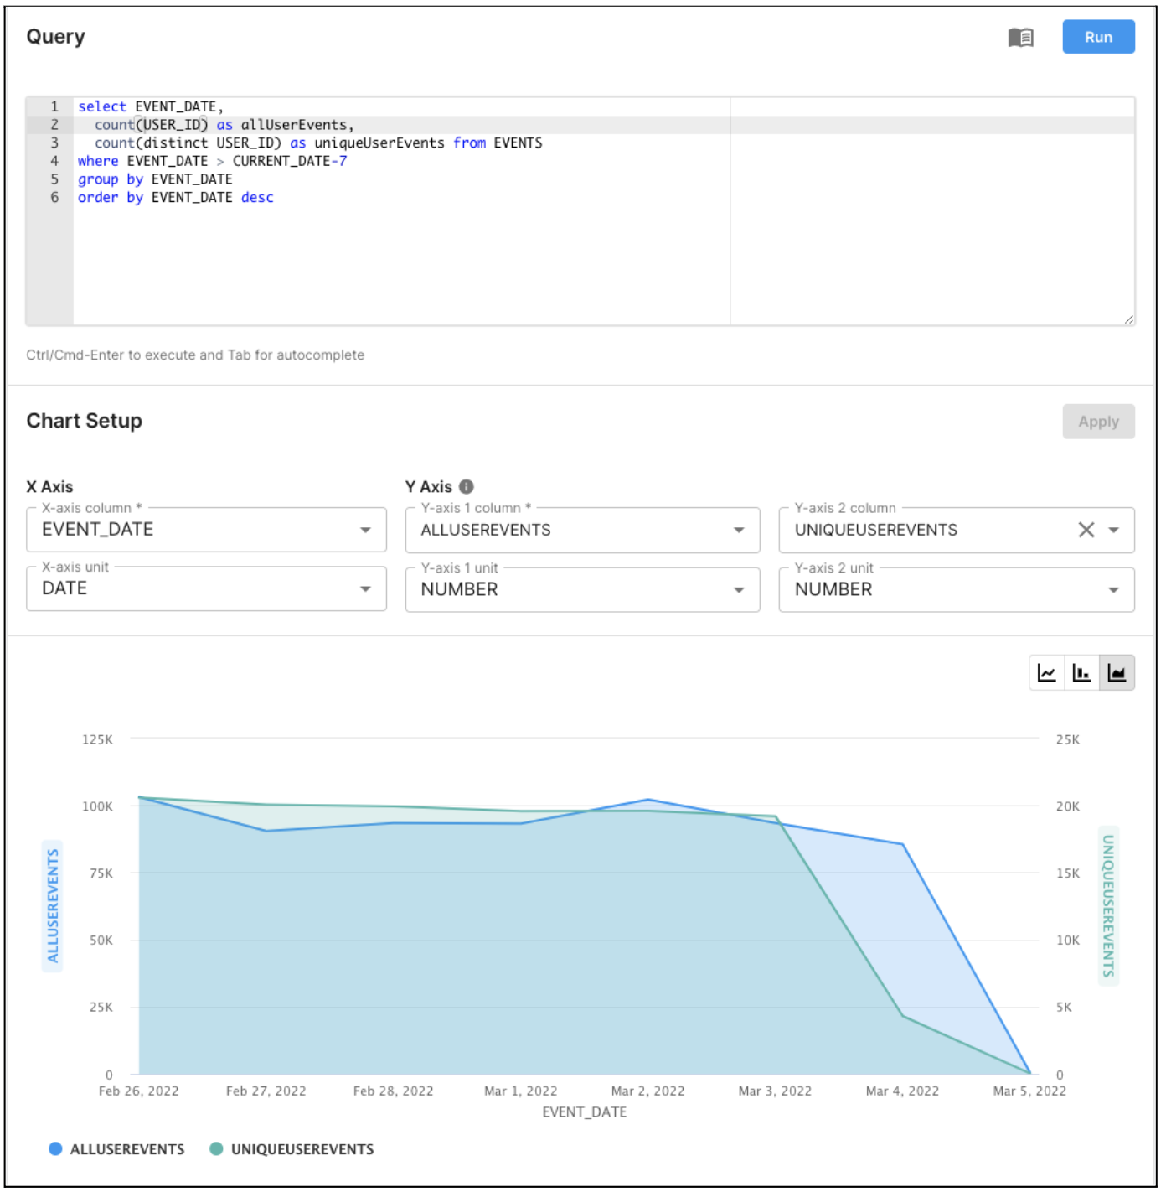Click the Y Axis info icon

coord(467,487)
